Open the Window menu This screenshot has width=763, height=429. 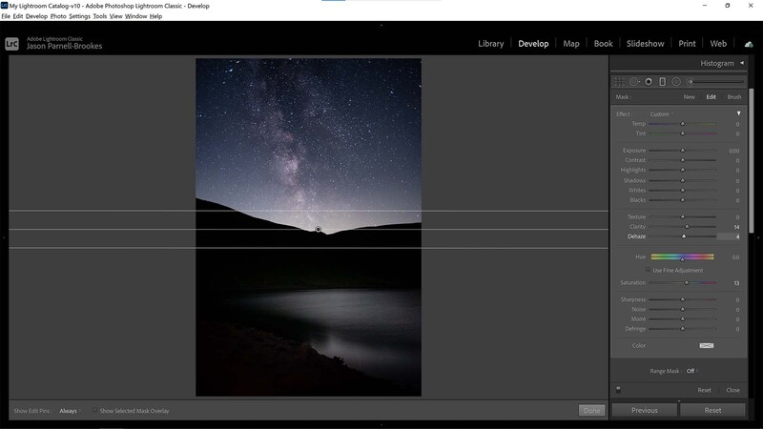pyautogui.click(x=135, y=16)
